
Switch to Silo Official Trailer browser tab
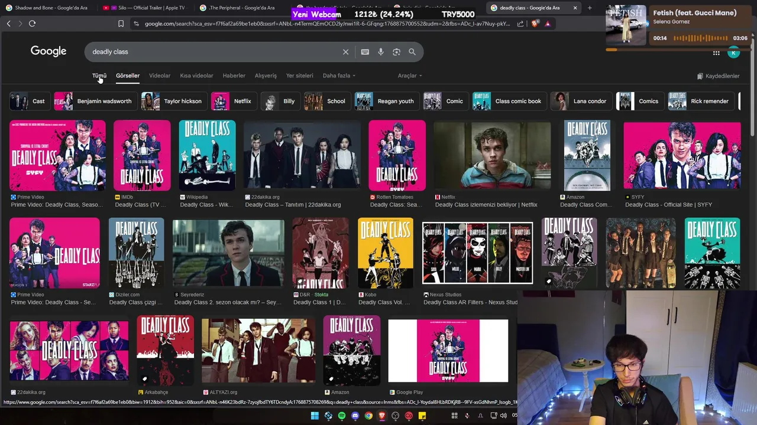coord(146,8)
